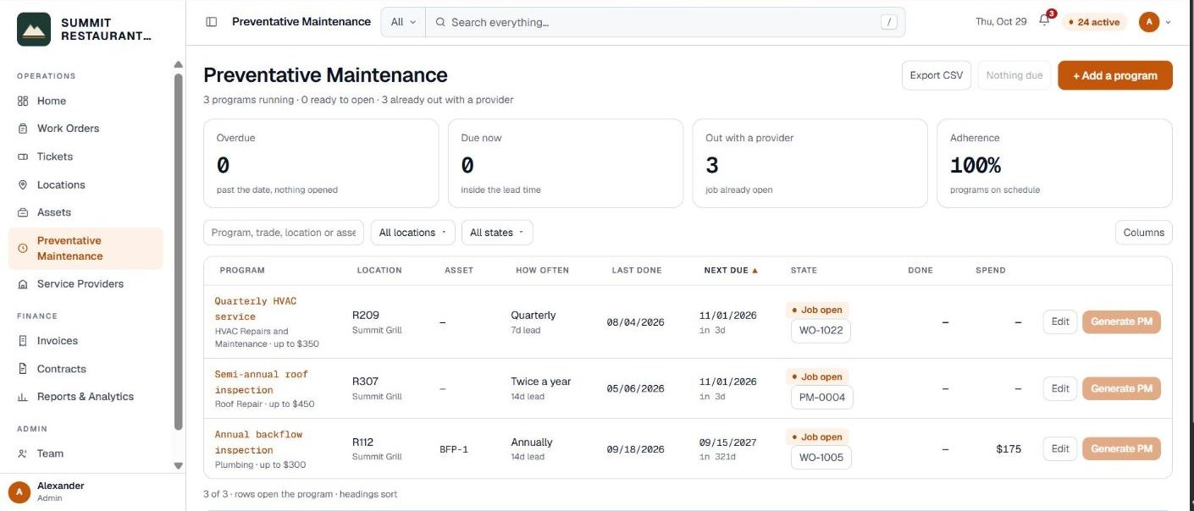Image resolution: width=1194 pixels, height=511 pixels.
Task: Focus the Search everything field
Action: click(x=665, y=22)
